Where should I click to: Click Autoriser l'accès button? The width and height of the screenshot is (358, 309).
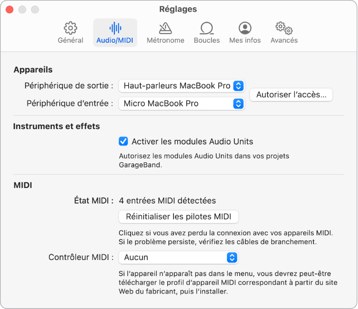click(291, 95)
